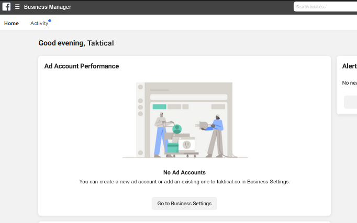This screenshot has width=357, height=223.
Task: Click the Business Manager title
Action: click(48, 7)
